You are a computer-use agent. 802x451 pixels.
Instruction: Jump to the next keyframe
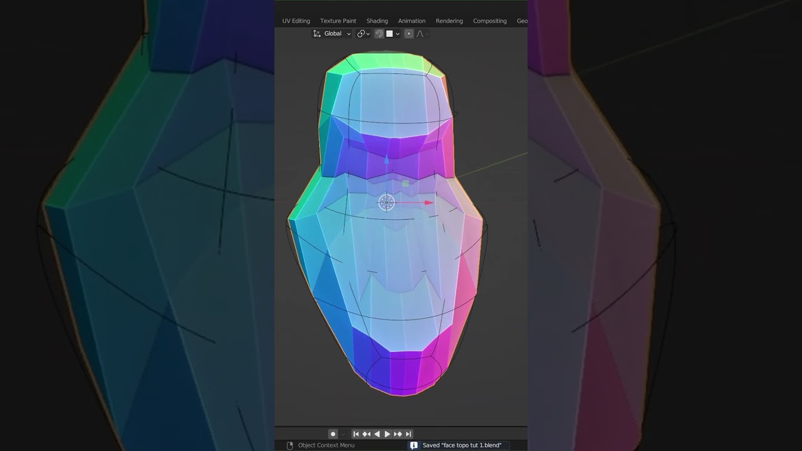pos(398,434)
